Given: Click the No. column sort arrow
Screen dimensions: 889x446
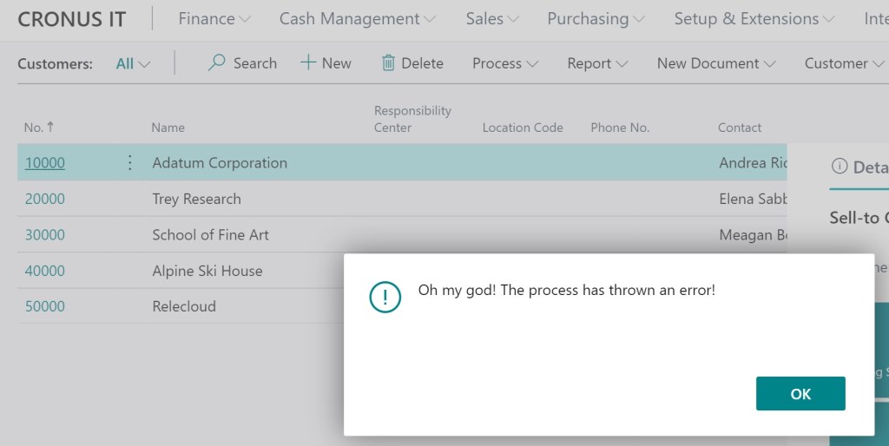Looking at the screenshot, I should click(50, 127).
